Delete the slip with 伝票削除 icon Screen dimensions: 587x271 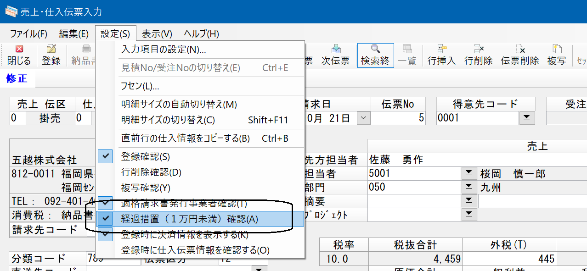pyautogui.click(x=519, y=55)
